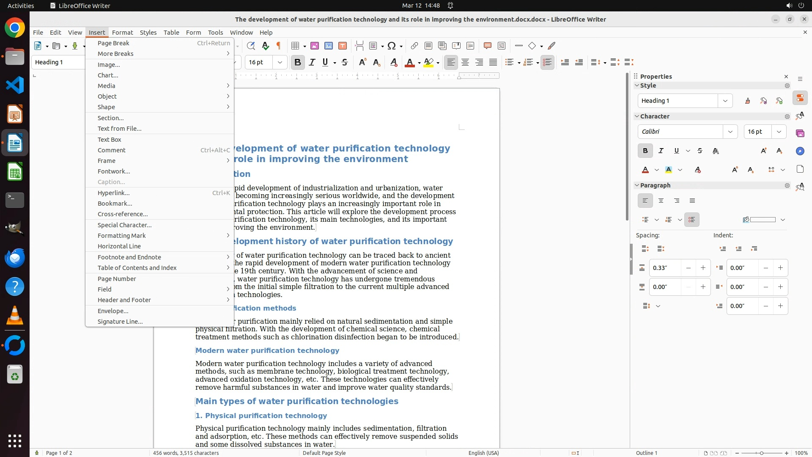The width and height of the screenshot is (812, 457).
Task: Expand sidebar Heading 1 style dropdown
Action: [725, 101]
